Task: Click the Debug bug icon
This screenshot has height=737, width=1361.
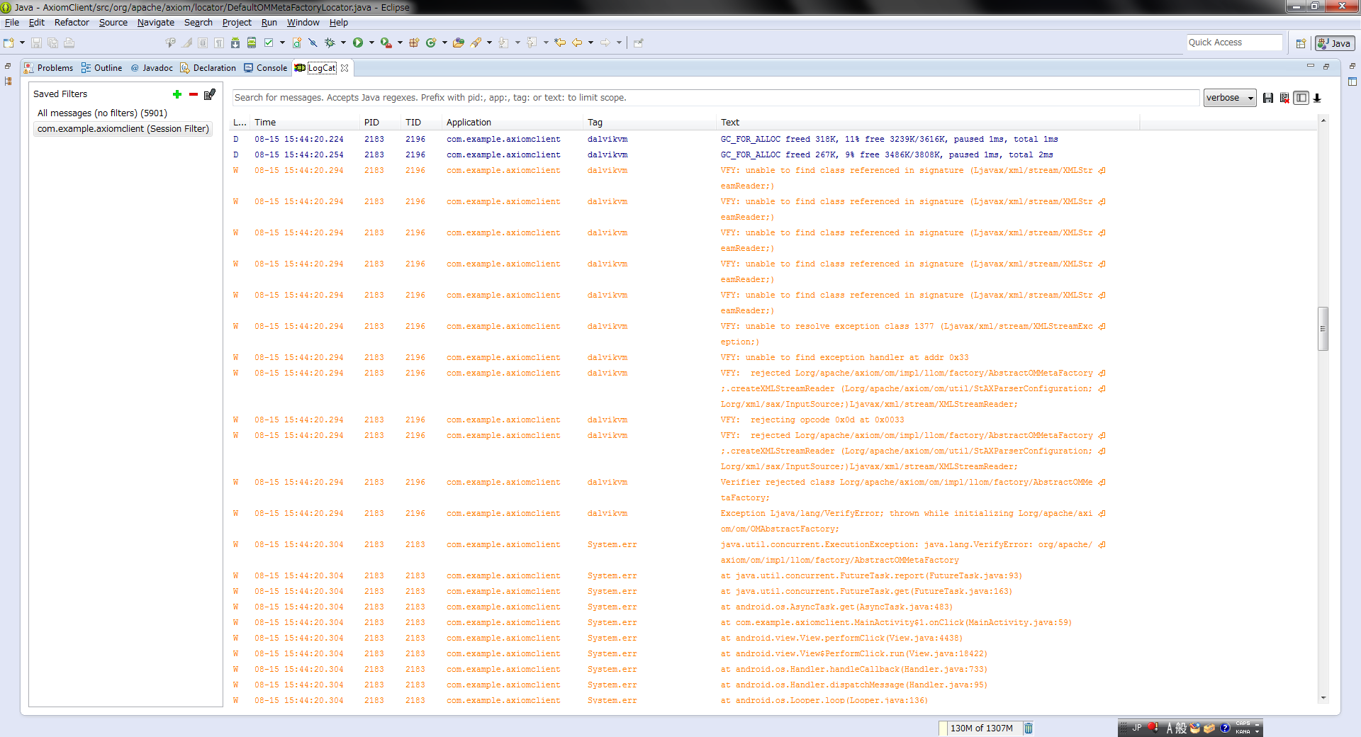Action: [330, 43]
